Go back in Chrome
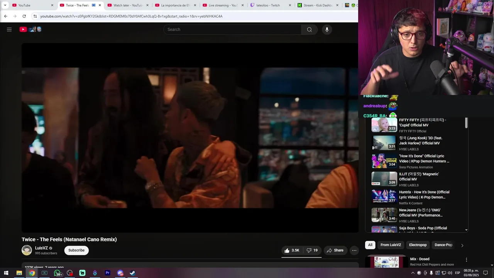The image size is (494, 278). coord(5,16)
